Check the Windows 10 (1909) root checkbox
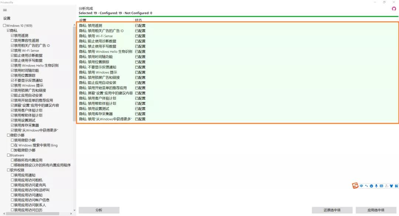 pos(4,25)
